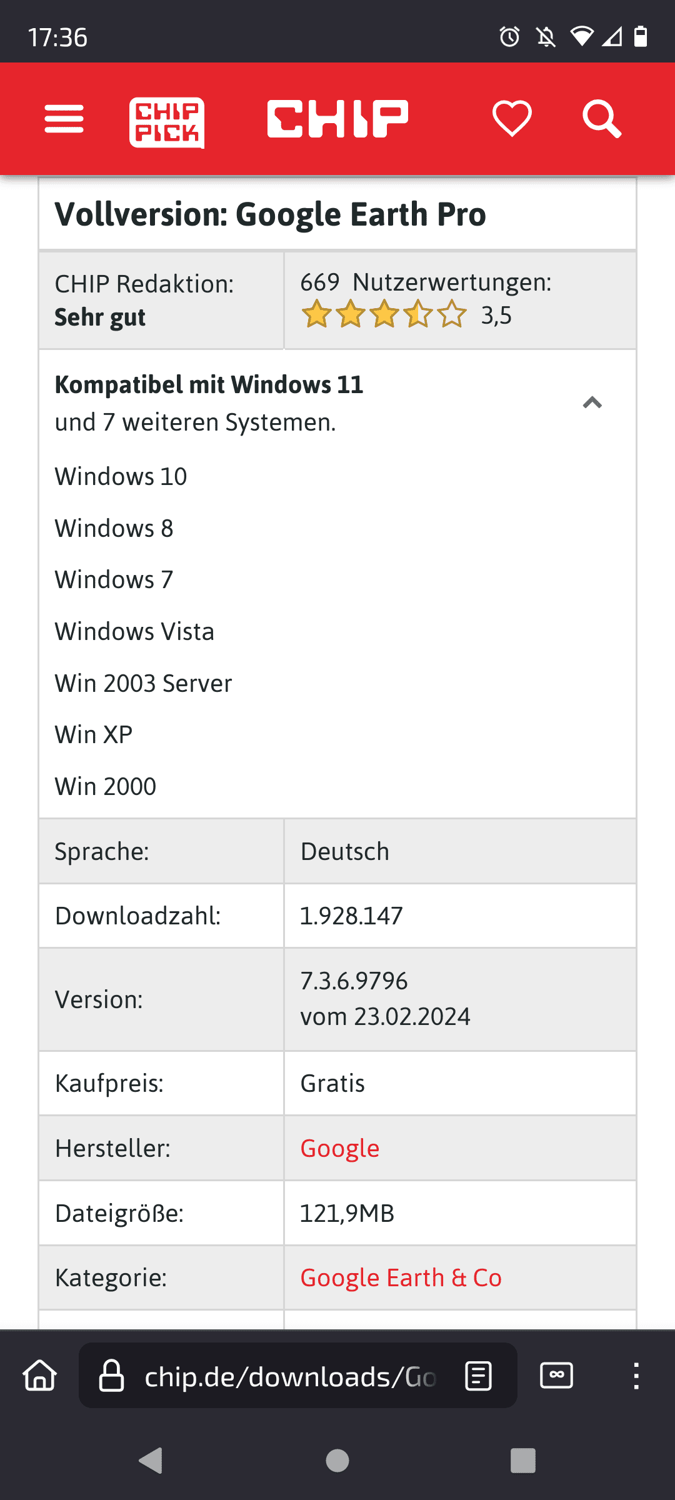
Task: Open the search magnifier icon
Action: [x=601, y=119]
